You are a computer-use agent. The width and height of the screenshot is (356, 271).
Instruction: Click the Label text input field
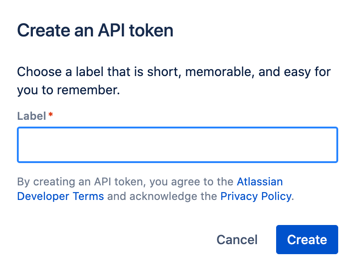tap(177, 145)
